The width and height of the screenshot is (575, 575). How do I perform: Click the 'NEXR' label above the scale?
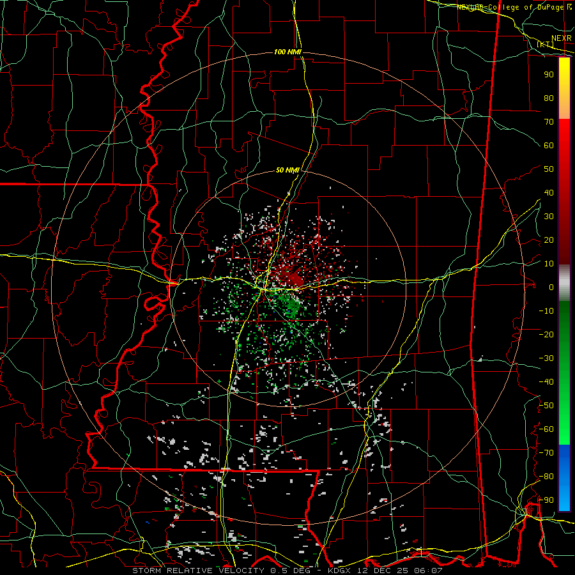pyautogui.click(x=562, y=38)
